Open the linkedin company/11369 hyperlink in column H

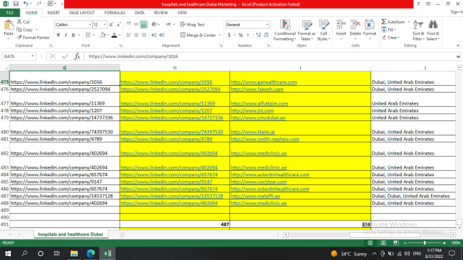click(x=167, y=103)
